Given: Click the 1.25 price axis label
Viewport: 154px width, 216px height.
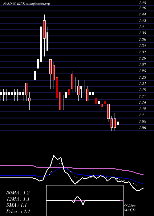Looking at the screenshot, I should point(142,71).
